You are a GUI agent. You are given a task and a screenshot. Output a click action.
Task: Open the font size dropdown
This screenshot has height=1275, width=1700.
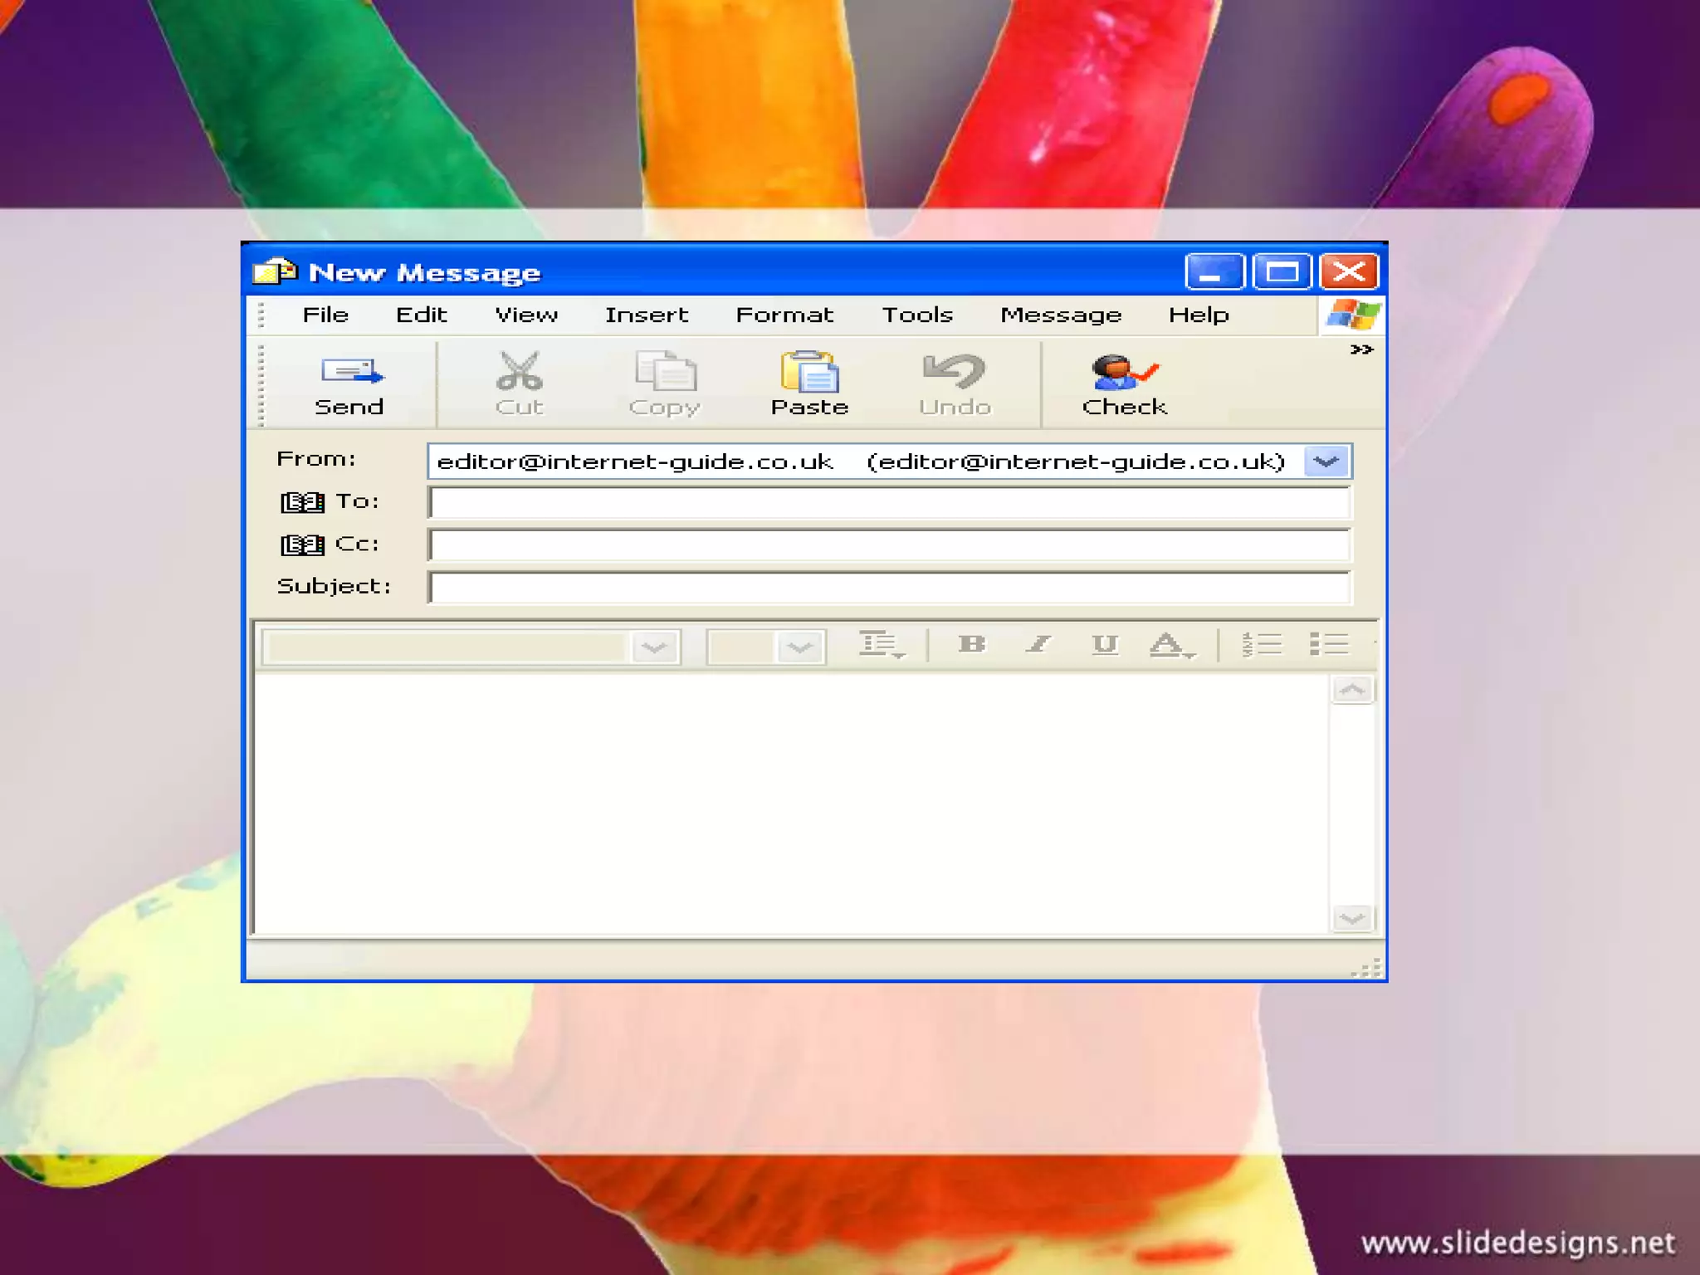click(x=800, y=647)
